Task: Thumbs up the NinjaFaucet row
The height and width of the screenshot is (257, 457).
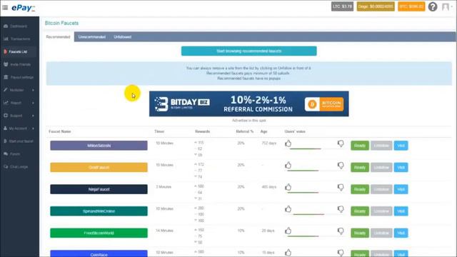Action: 288,187
